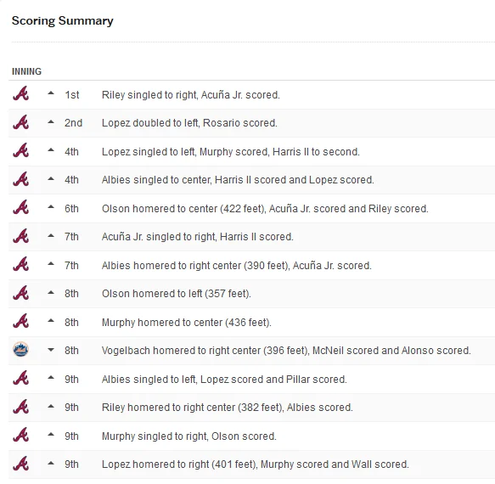Click the Braves logo next to Olson's 422-foot homer
Image resolution: width=495 pixels, height=484 pixels.
click(21, 208)
